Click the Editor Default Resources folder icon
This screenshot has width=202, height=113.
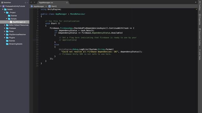click(x=7, y=25)
